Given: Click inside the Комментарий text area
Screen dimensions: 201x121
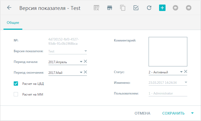Looking at the screenshot, I should (168, 52).
